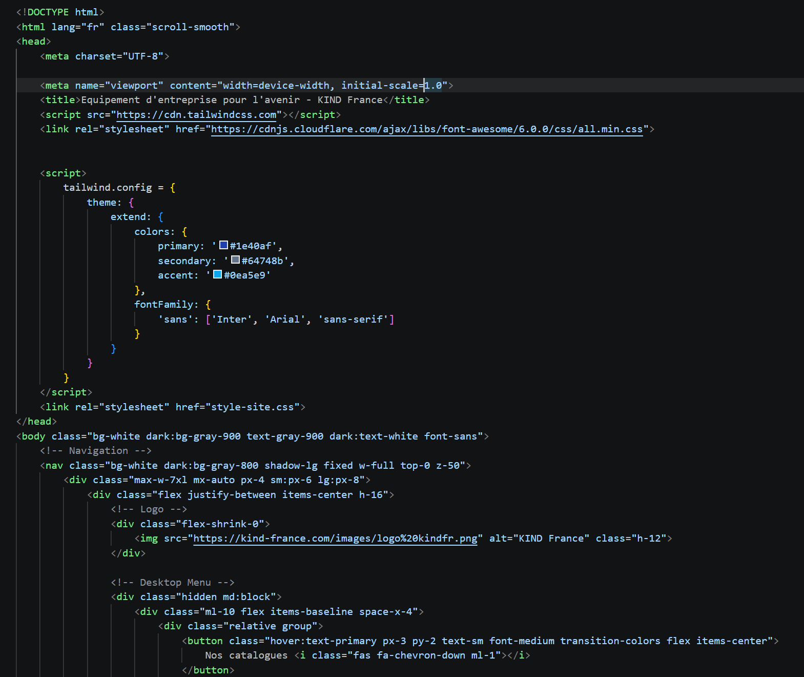804x677 pixels.
Task: Click the 'Desktop Menu' comment line
Action: pyautogui.click(x=173, y=583)
